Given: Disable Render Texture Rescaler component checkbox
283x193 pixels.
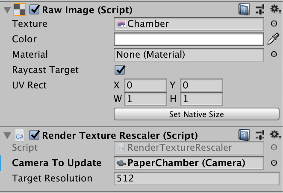Looking at the screenshot, I should (35, 136).
